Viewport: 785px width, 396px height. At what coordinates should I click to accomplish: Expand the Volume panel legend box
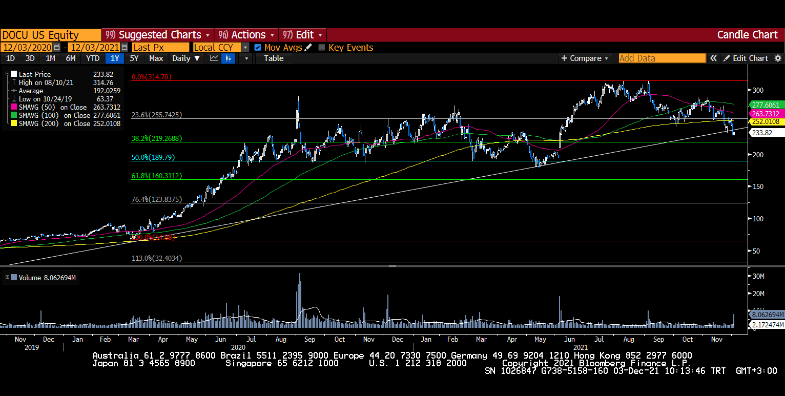pyautogui.click(x=7, y=278)
